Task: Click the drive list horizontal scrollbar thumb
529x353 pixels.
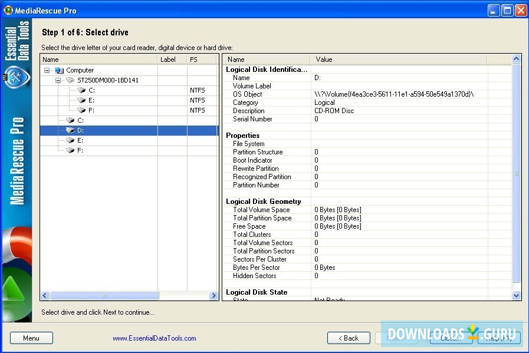Action: (x=104, y=295)
